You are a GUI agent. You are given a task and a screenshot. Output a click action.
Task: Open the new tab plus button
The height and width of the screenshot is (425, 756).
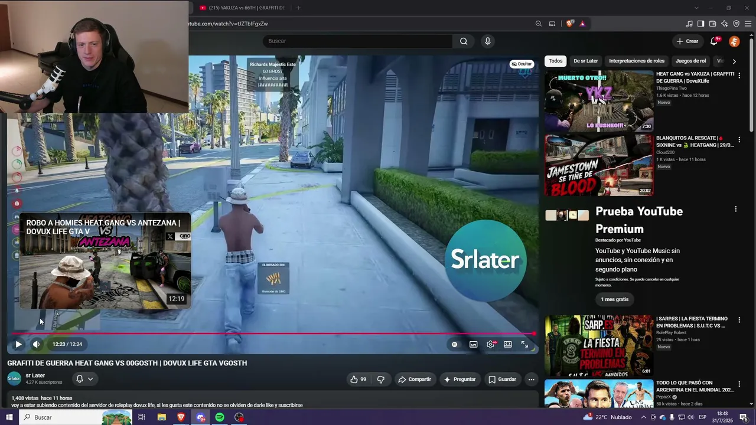[298, 8]
